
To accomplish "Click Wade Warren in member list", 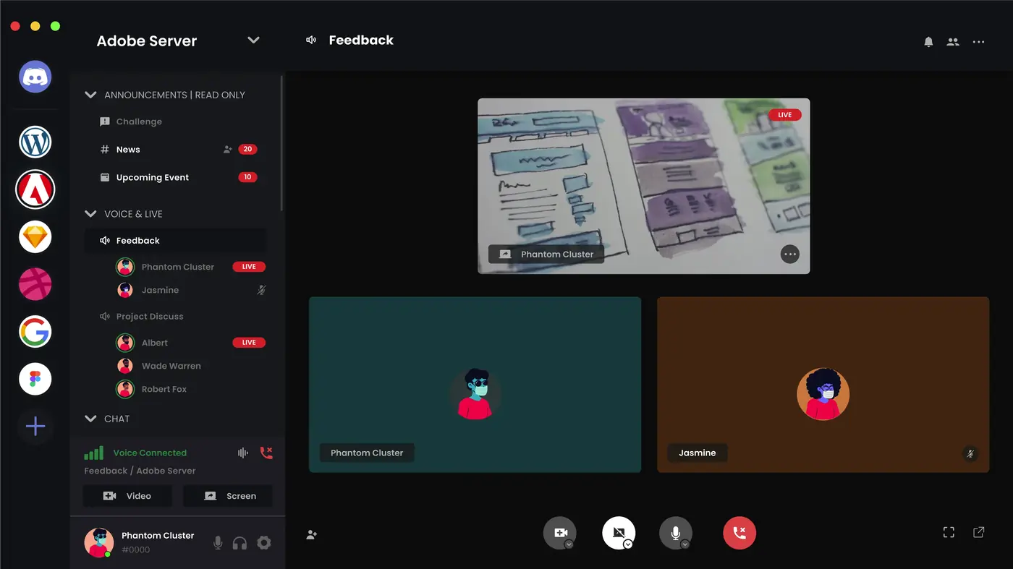I will coord(171,366).
